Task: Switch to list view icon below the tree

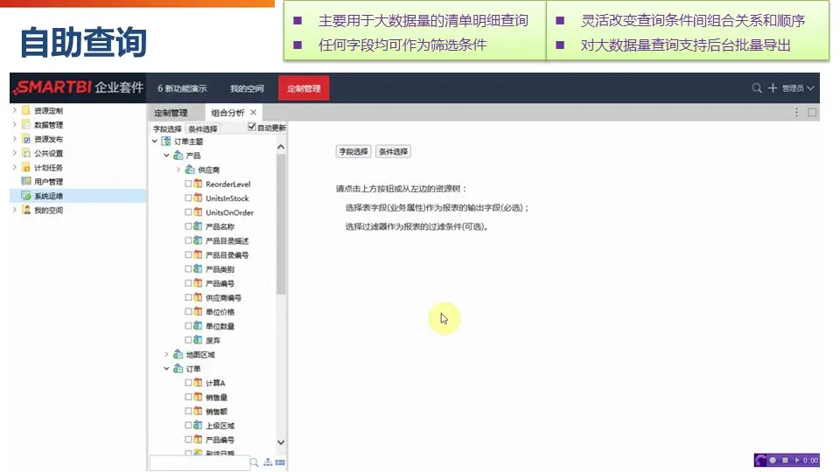Action: [x=280, y=462]
